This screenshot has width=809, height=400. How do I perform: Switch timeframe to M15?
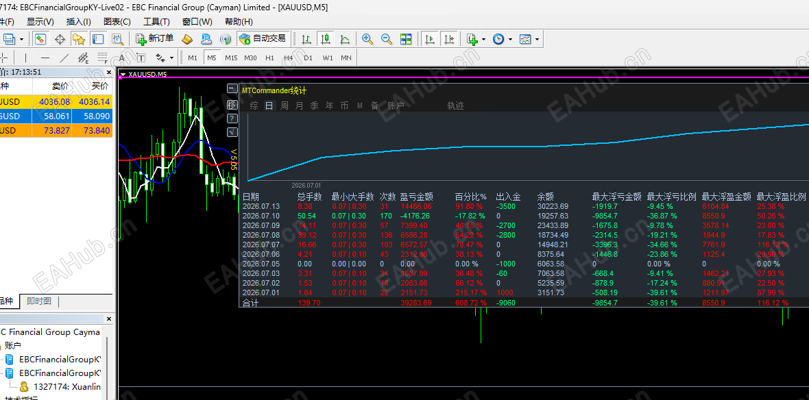[x=231, y=58]
